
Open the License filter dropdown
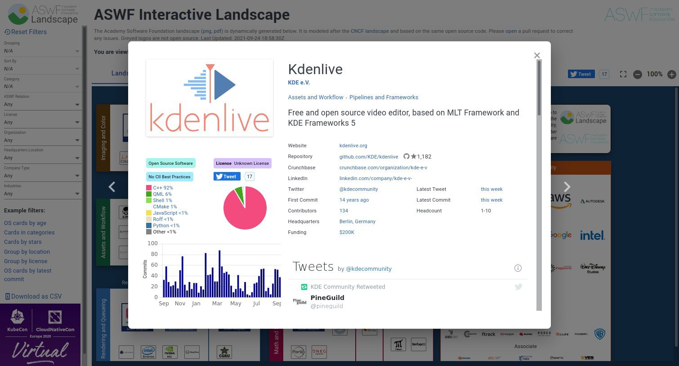(x=42, y=122)
